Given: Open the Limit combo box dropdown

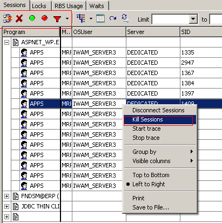Looking at the screenshot, I should (x=193, y=19).
